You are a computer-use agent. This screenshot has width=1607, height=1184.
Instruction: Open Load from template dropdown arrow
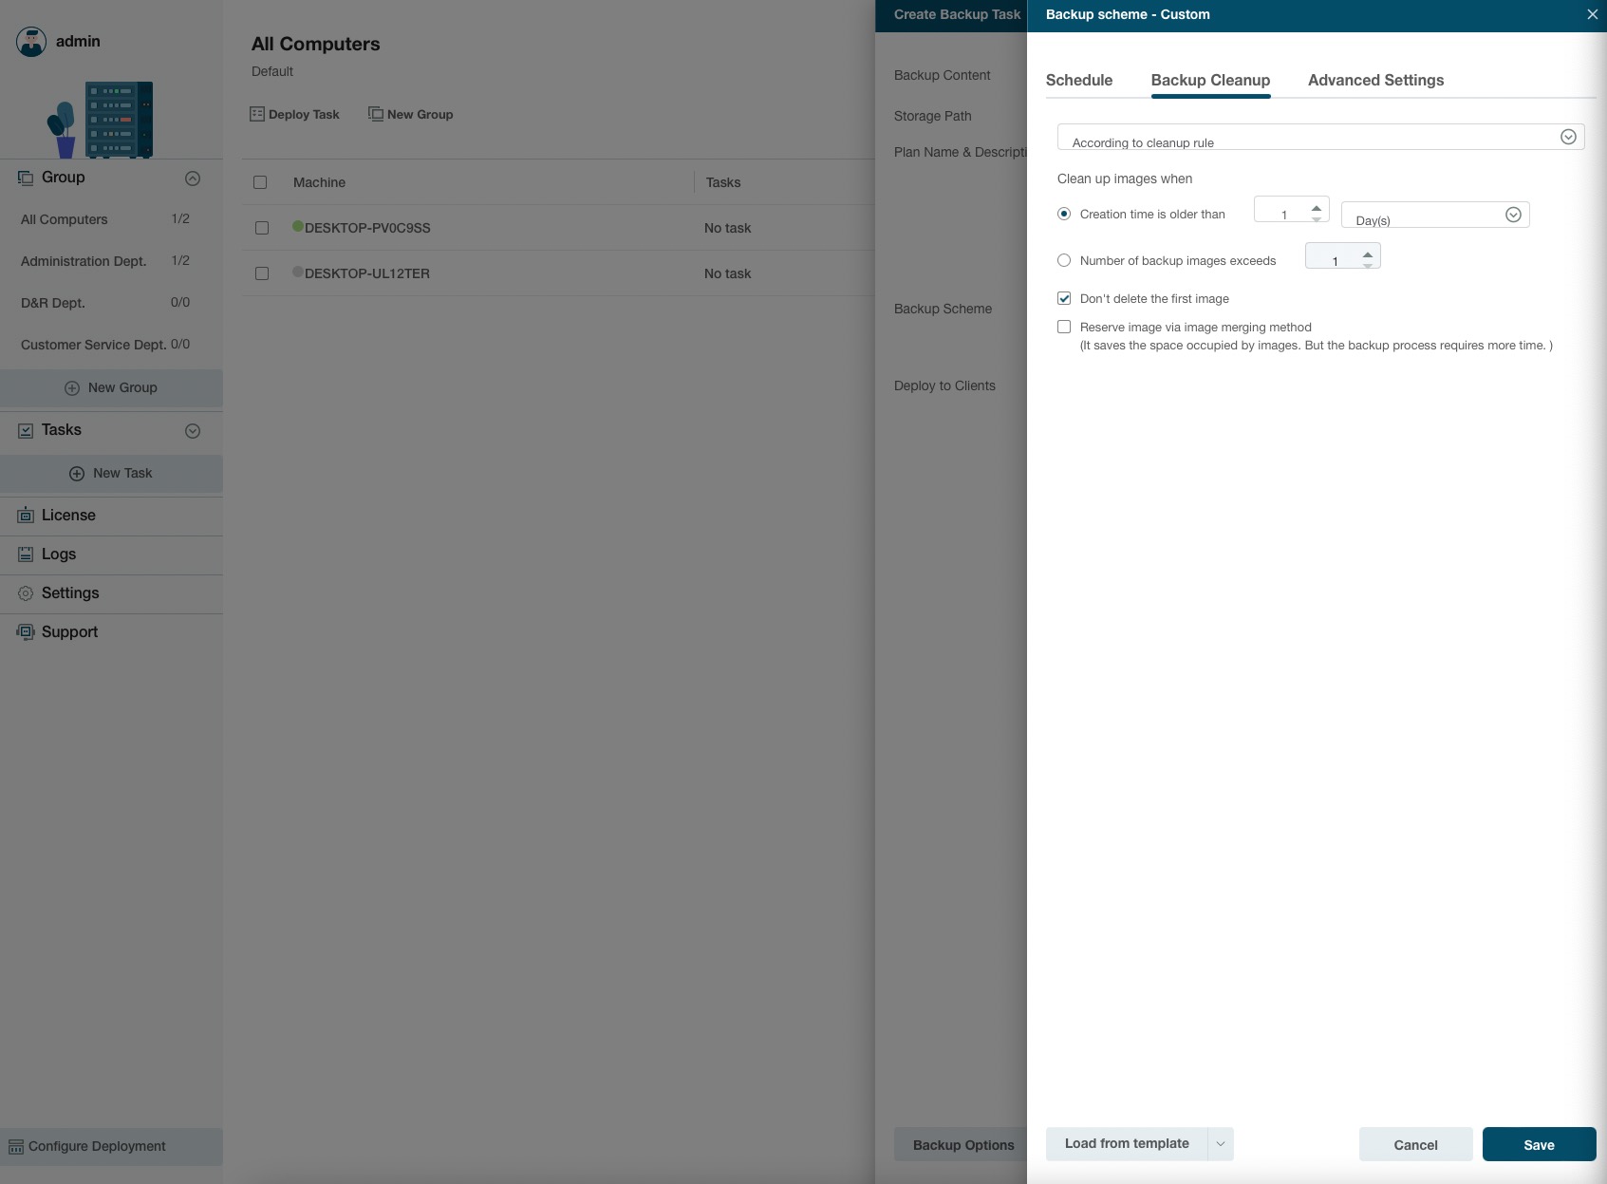click(x=1221, y=1144)
